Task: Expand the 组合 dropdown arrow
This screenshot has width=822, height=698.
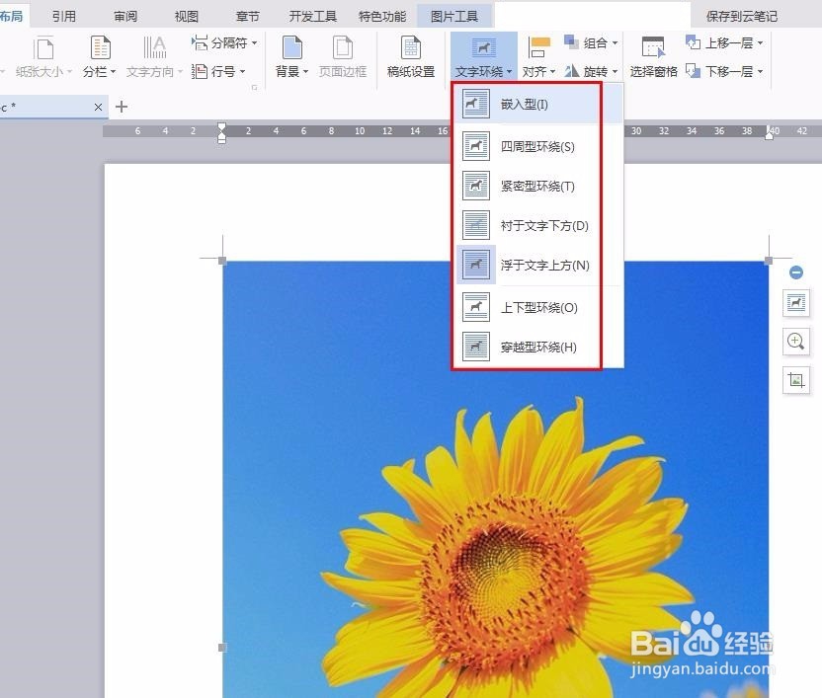Action: pos(615,42)
